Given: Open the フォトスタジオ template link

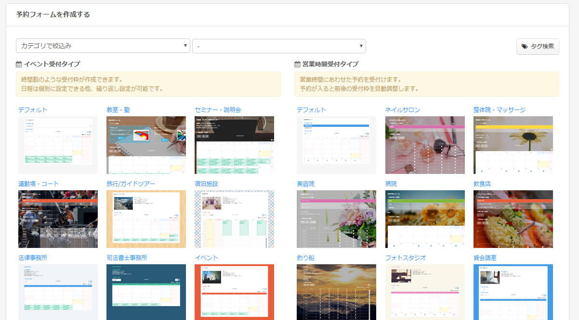Looking at the screenshot, I should click(406, 258).
